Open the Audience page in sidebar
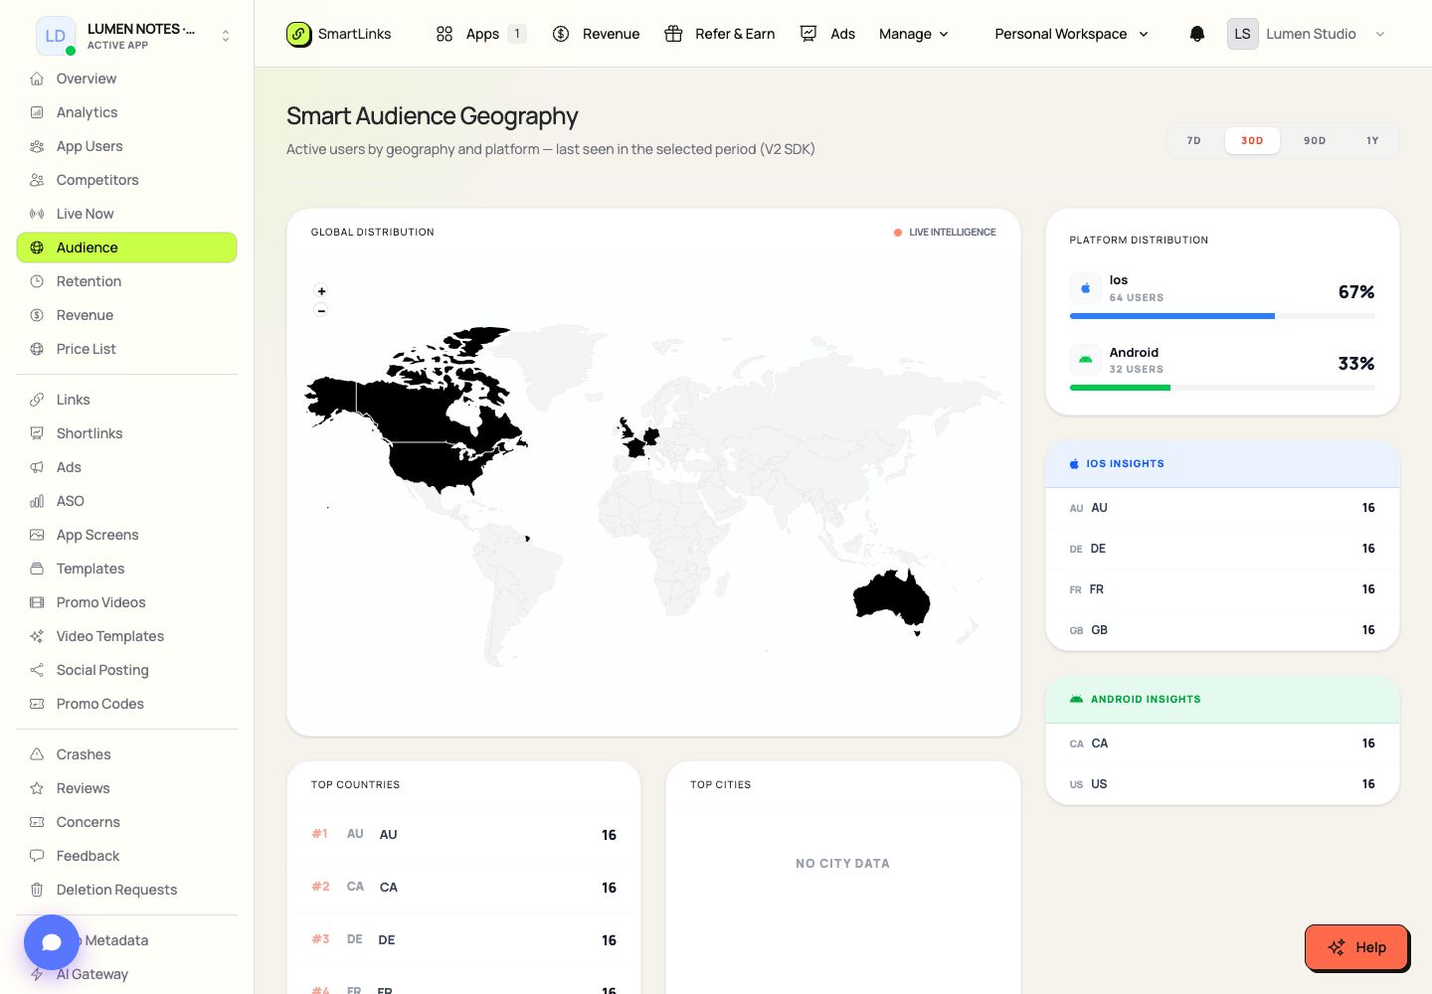This screenshot has width=1432, height=994. click(x=126, y=248)
